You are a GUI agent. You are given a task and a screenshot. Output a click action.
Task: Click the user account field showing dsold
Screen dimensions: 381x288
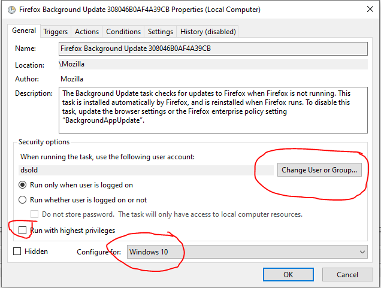(x=146, y=170)
